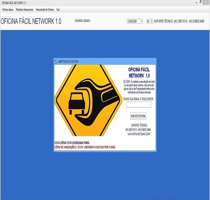Click the www.ntwsistemas.com website text
The image size is (210, 200).
139,134
